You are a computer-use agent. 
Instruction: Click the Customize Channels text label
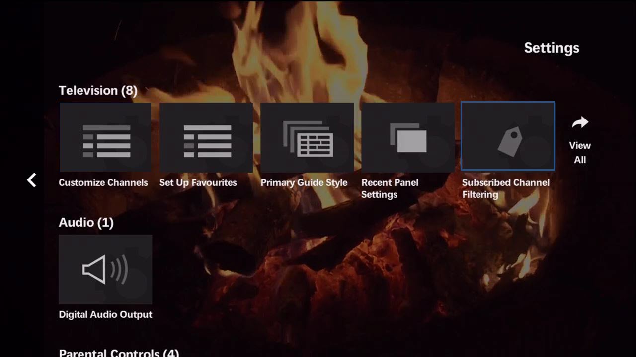tap(103, 182)
